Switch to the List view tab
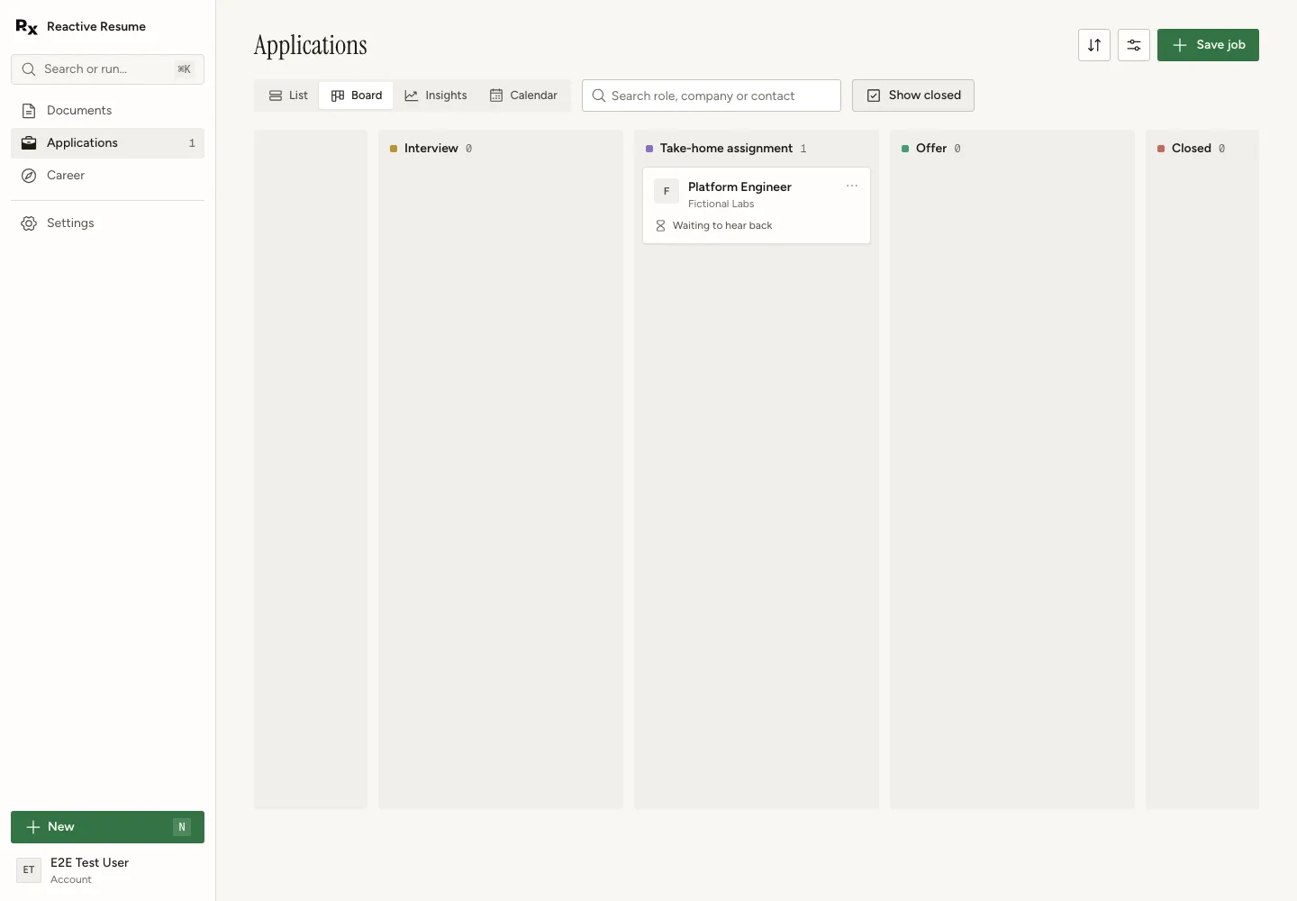Image resolution: width=1297 pixels, height=901 pixels. point(288,96)
